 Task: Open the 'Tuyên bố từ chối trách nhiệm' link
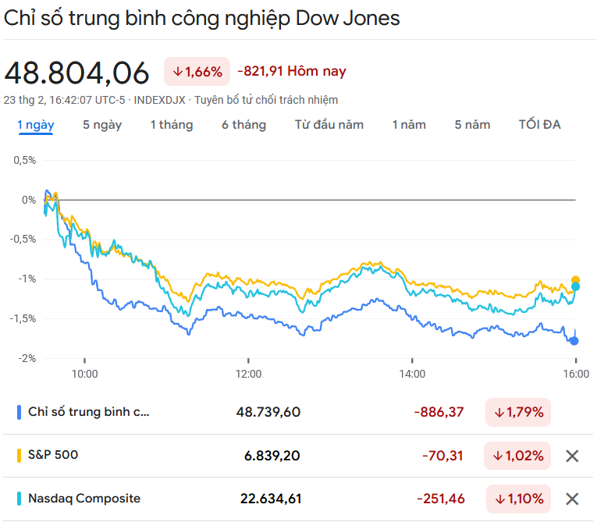point(266,100)
